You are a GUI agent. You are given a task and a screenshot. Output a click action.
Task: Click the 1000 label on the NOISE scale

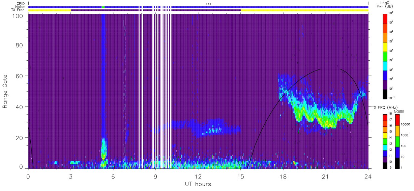coord(405,135)
